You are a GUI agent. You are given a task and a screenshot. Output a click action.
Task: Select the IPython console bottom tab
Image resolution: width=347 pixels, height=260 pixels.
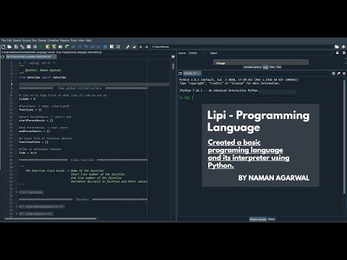[x=258, y=220]
